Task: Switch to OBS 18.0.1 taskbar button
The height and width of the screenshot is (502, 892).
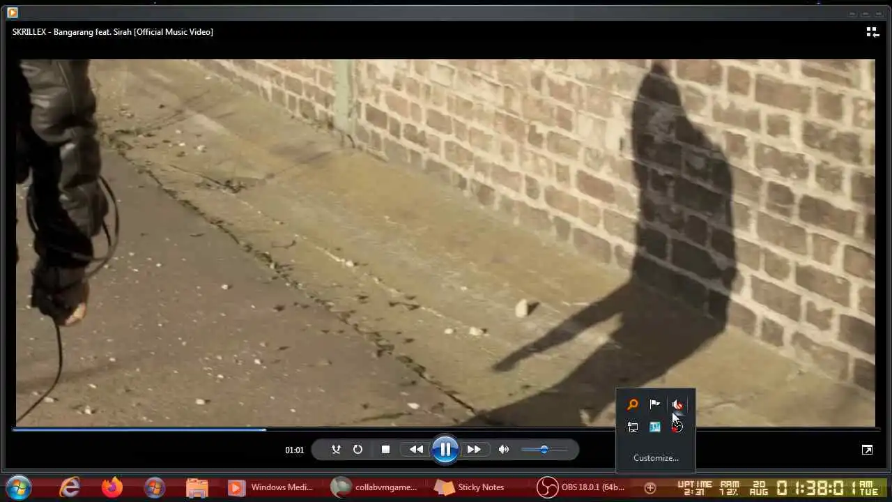Action: pyautogui.click(x=580, y=487)
